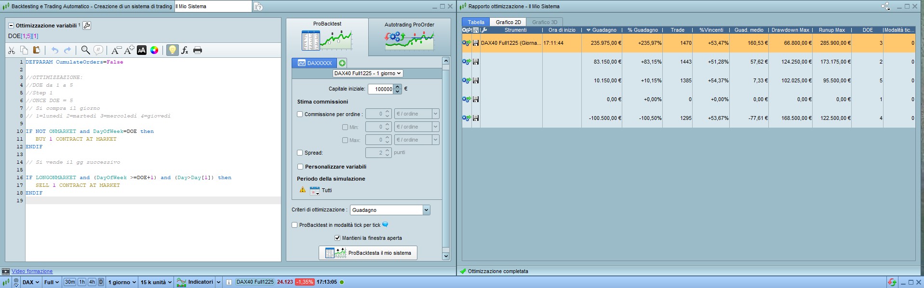Open the help icon beside the system name

[258, 6]
